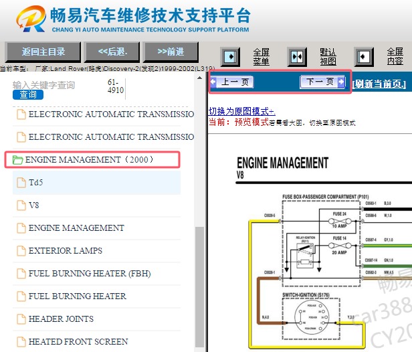Click the ENGINE MANAGEMENT diagram title

(283, 163)
